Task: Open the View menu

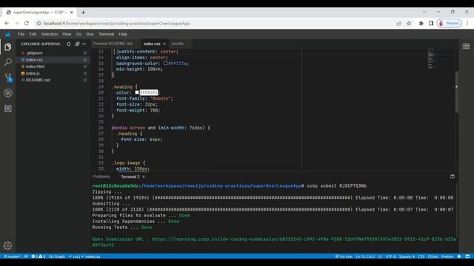Action: tap(67, 34)
